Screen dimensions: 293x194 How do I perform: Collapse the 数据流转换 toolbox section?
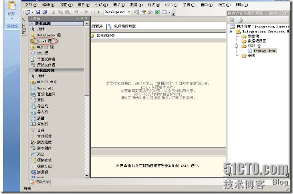[x=32, y=71]
